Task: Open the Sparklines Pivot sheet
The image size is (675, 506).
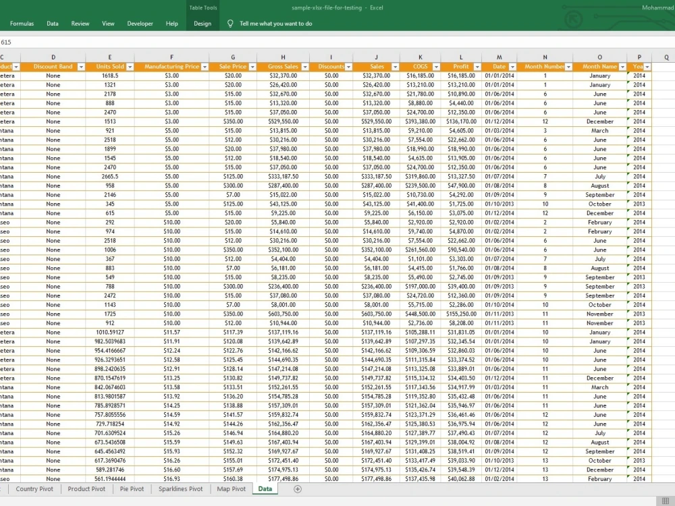Action: click(180, 488)
